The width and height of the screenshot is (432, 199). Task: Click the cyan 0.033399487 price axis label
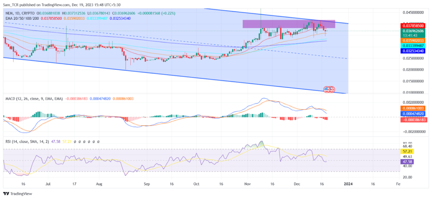click(412, 46)
